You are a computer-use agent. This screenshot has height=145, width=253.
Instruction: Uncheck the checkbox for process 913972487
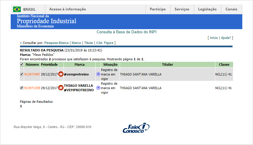22,74
